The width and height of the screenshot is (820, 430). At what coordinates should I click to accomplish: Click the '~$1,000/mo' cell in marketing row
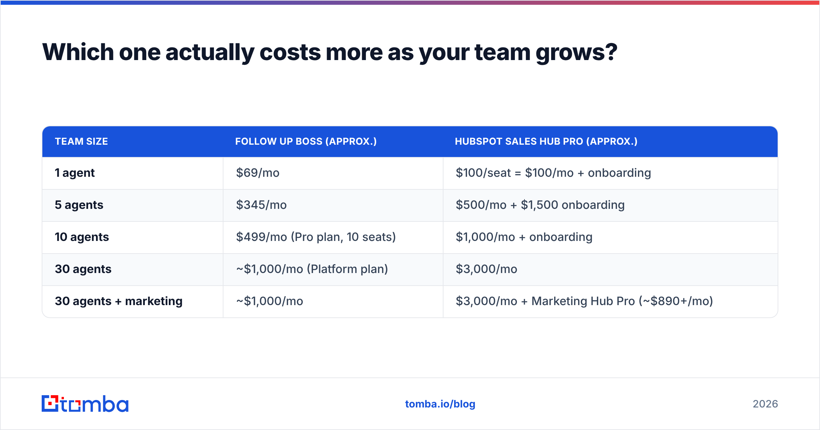pyautogui.click(x=269, y=301)
